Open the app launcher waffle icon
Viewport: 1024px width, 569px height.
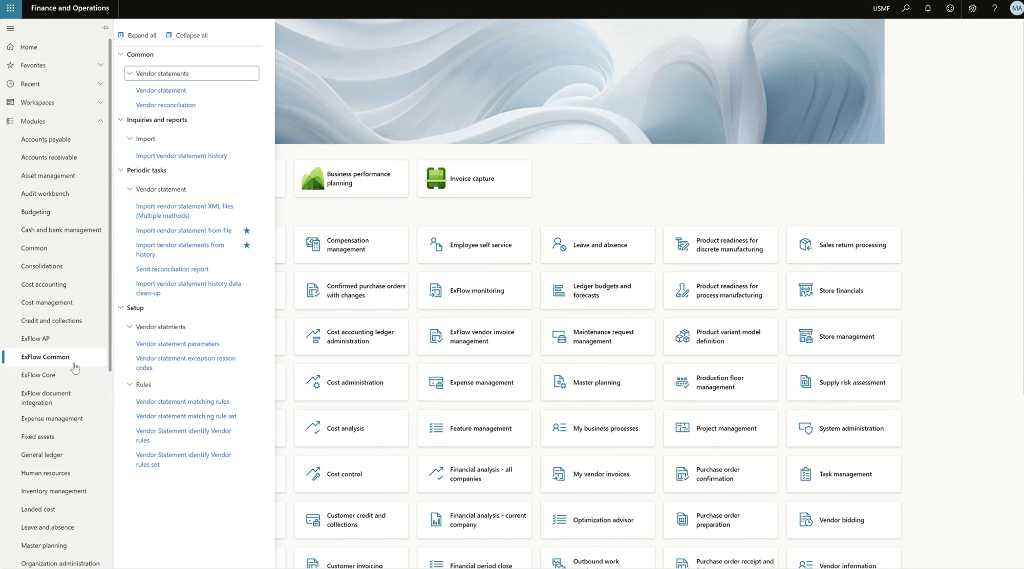point(10,8)
